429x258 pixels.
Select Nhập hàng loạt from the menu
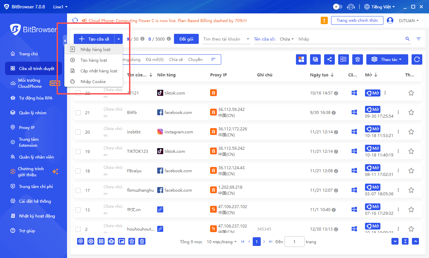point(96,49)
